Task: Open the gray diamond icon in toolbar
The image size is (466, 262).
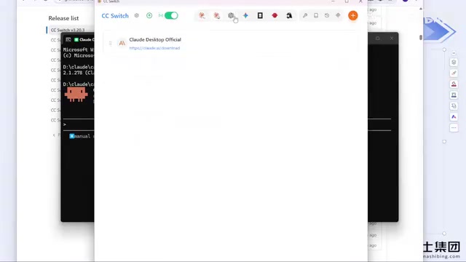Action: [338, 15]
